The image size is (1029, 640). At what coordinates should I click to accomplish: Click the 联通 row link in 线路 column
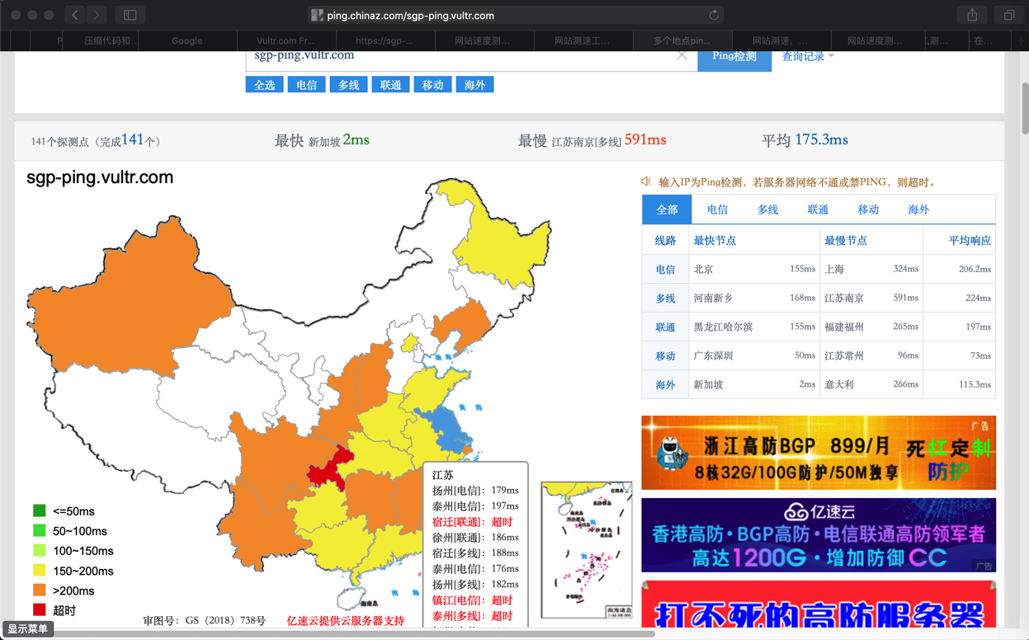pos(665,327)
